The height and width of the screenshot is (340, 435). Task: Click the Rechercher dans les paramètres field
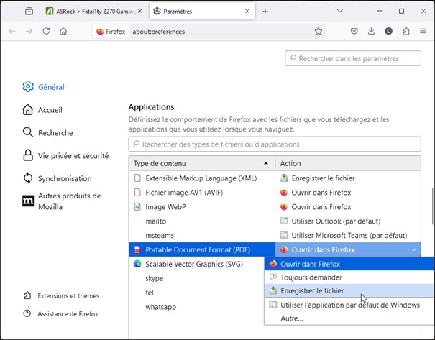353,59
